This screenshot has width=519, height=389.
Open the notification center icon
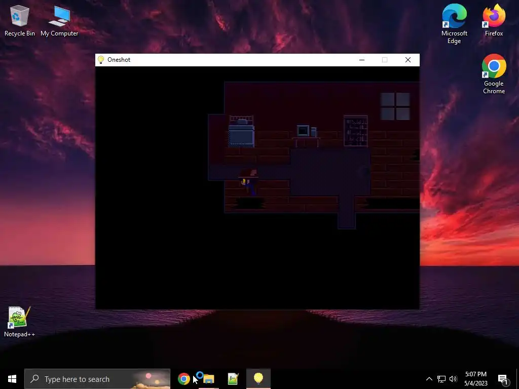pyautogui.click(x=503, y=379)
